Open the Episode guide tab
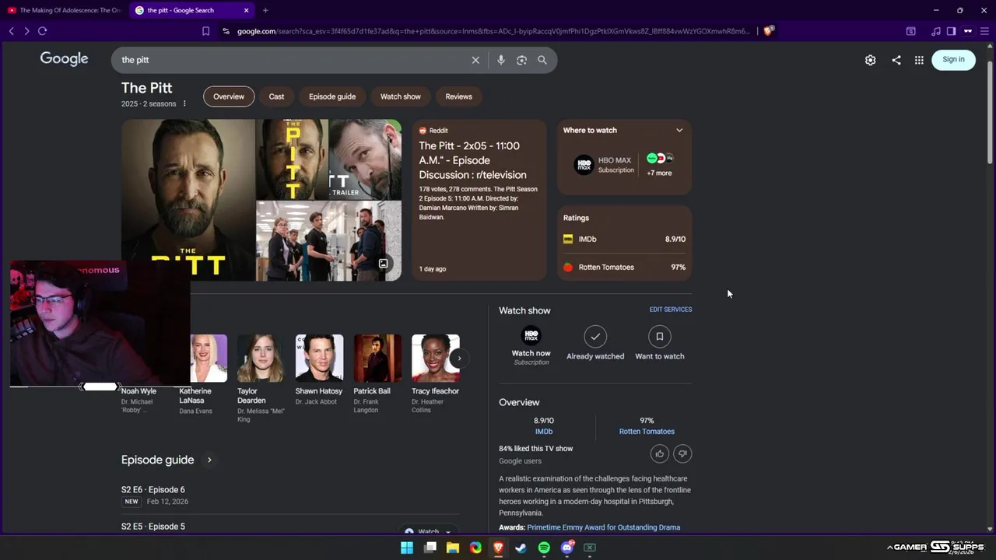This screenshot has height=560, width=996. point(332,96)
